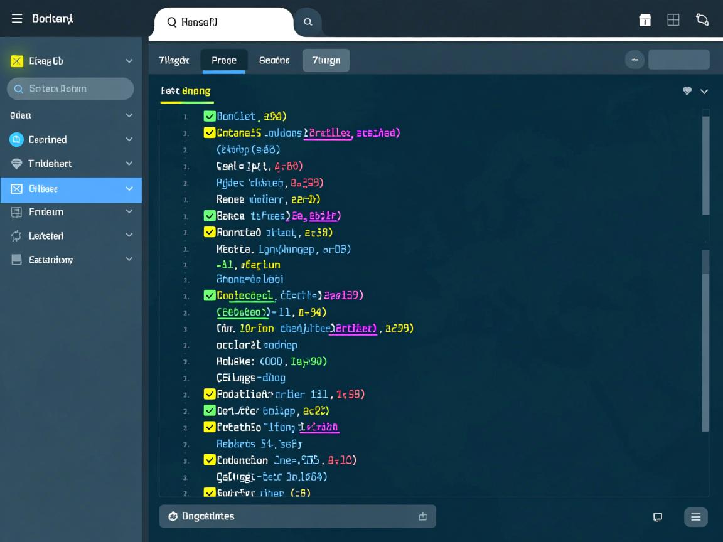This screenshot has height=542, width=723.
Task: Click the grid layout icon in top bar
Action: (x=673, y=20)
